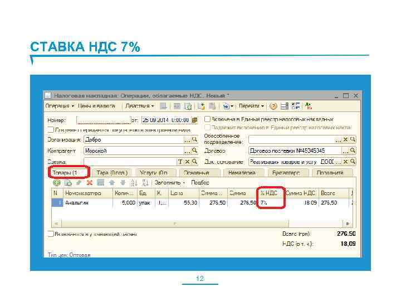Viewport: 401px width, 301px height.
Task: Select the Анальгин cell in the table
Action: (x=88, y=203)
